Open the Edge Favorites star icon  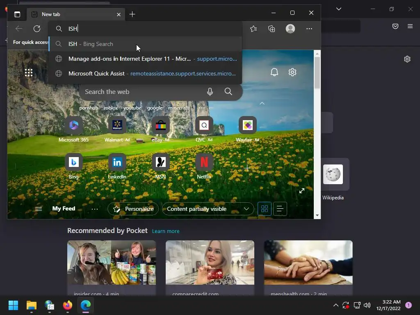tap(253, 29)
